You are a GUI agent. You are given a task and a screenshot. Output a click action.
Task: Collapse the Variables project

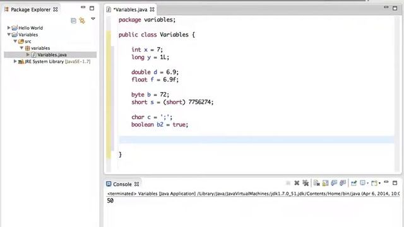pyautogui.click(x=9, y=34)
